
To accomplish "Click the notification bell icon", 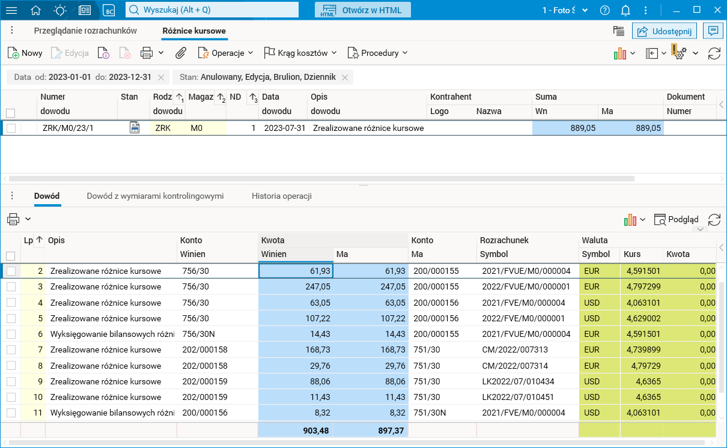I will click(x=625, y=10).
